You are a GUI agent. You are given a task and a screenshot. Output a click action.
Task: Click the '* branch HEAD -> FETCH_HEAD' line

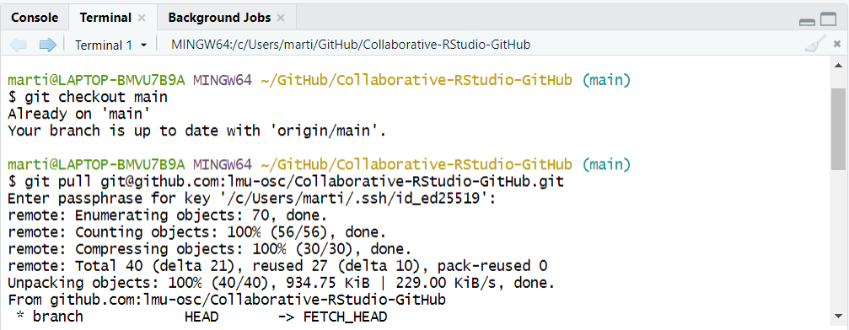[x=202, y=317]
